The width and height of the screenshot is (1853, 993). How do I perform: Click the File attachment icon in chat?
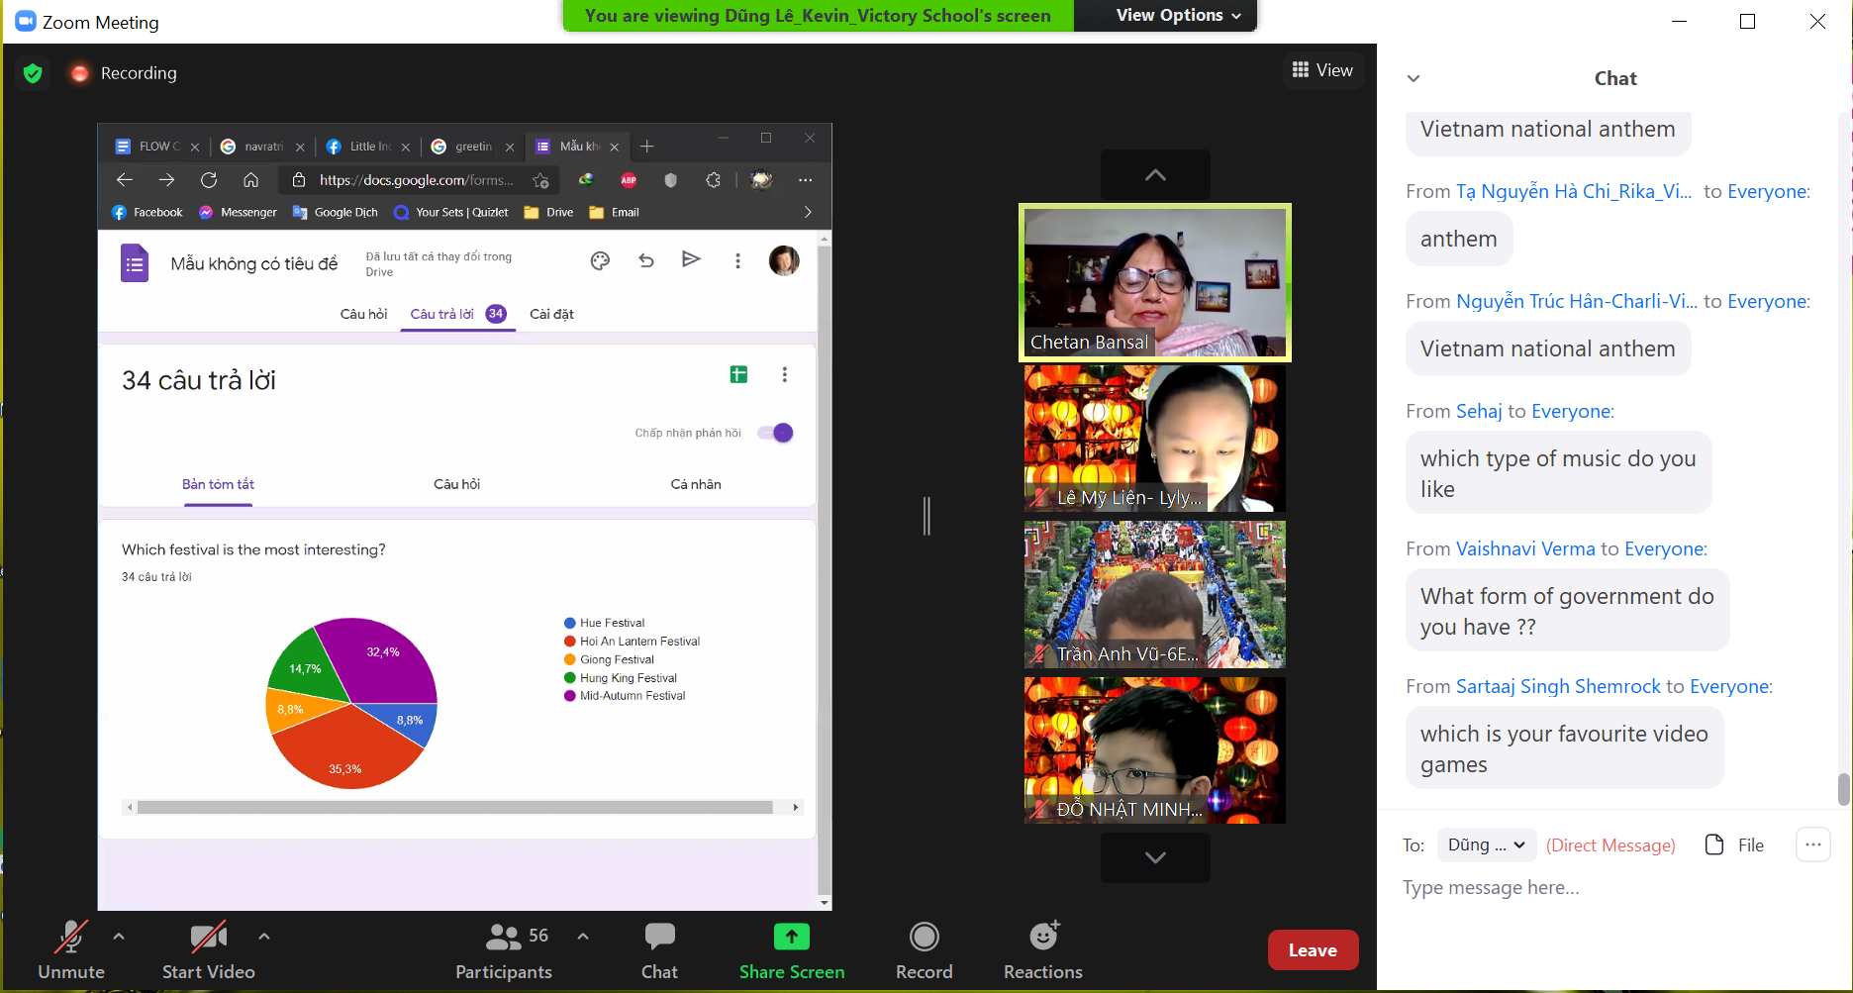tap(1714, 844)
